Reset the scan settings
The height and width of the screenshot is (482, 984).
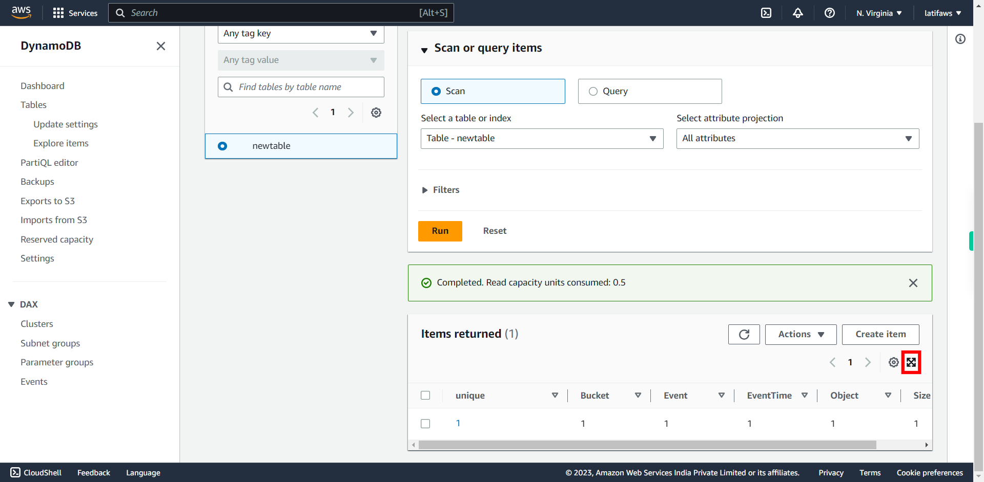click(x=495, y=231)
